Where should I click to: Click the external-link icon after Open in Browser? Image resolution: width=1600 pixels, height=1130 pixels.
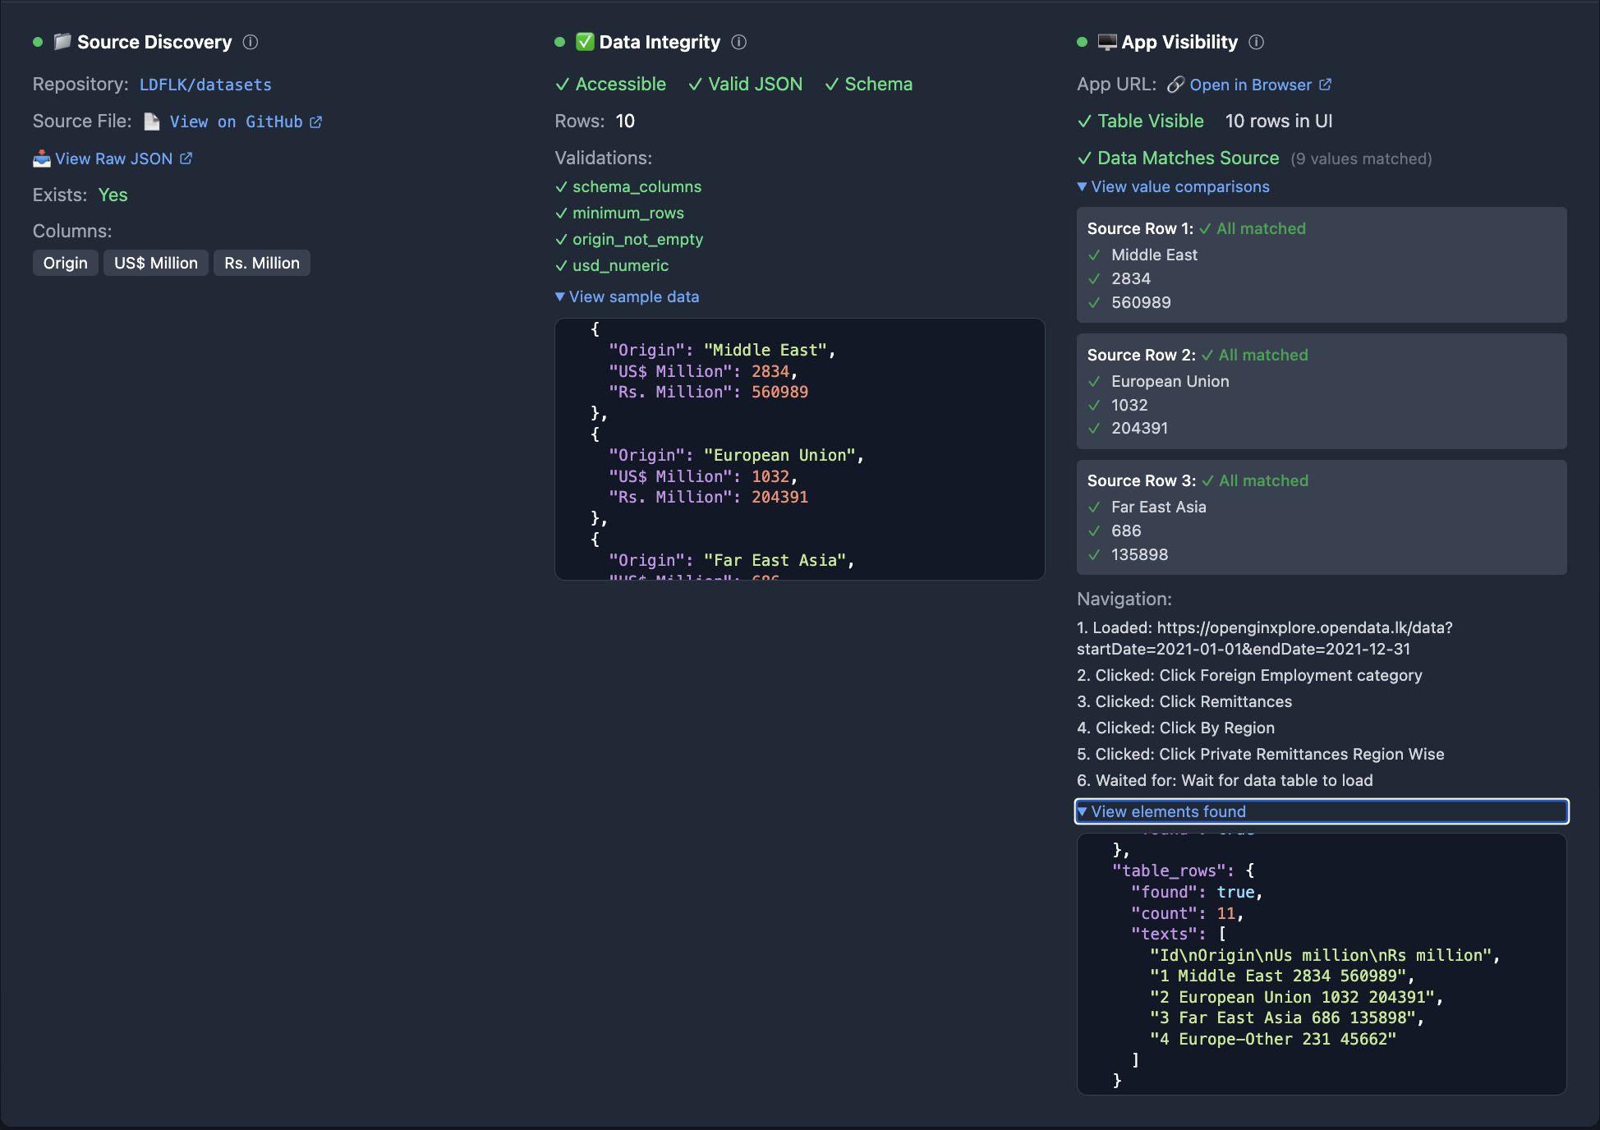tap(1325, 85)
